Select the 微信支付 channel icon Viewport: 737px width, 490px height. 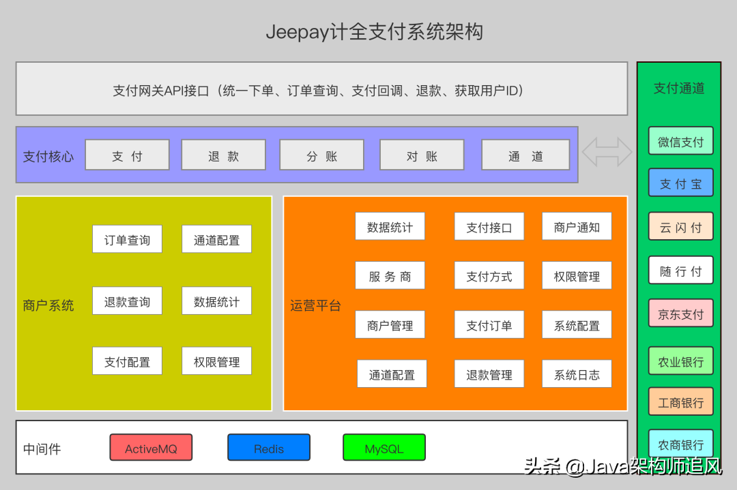680,140
